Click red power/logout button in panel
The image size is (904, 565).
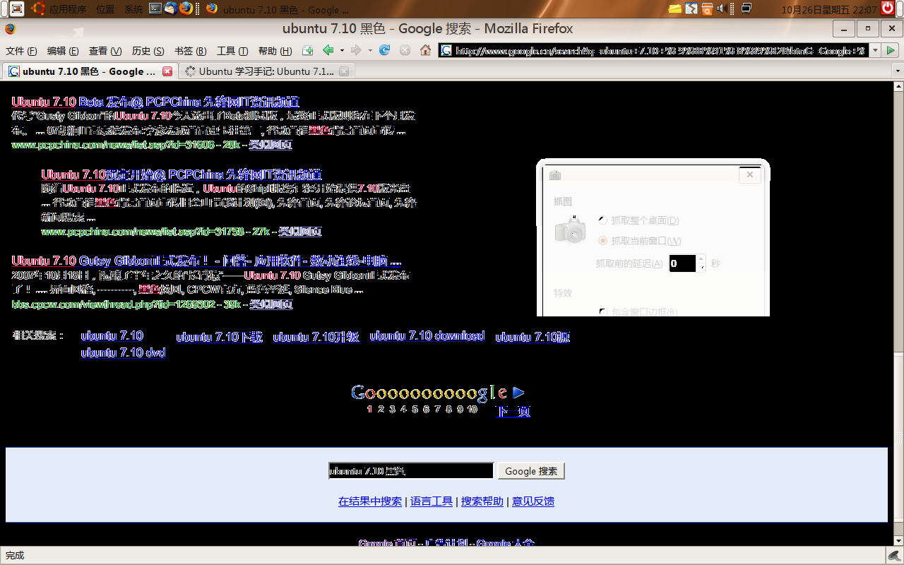pyautogui.click(x=888, y=8)
